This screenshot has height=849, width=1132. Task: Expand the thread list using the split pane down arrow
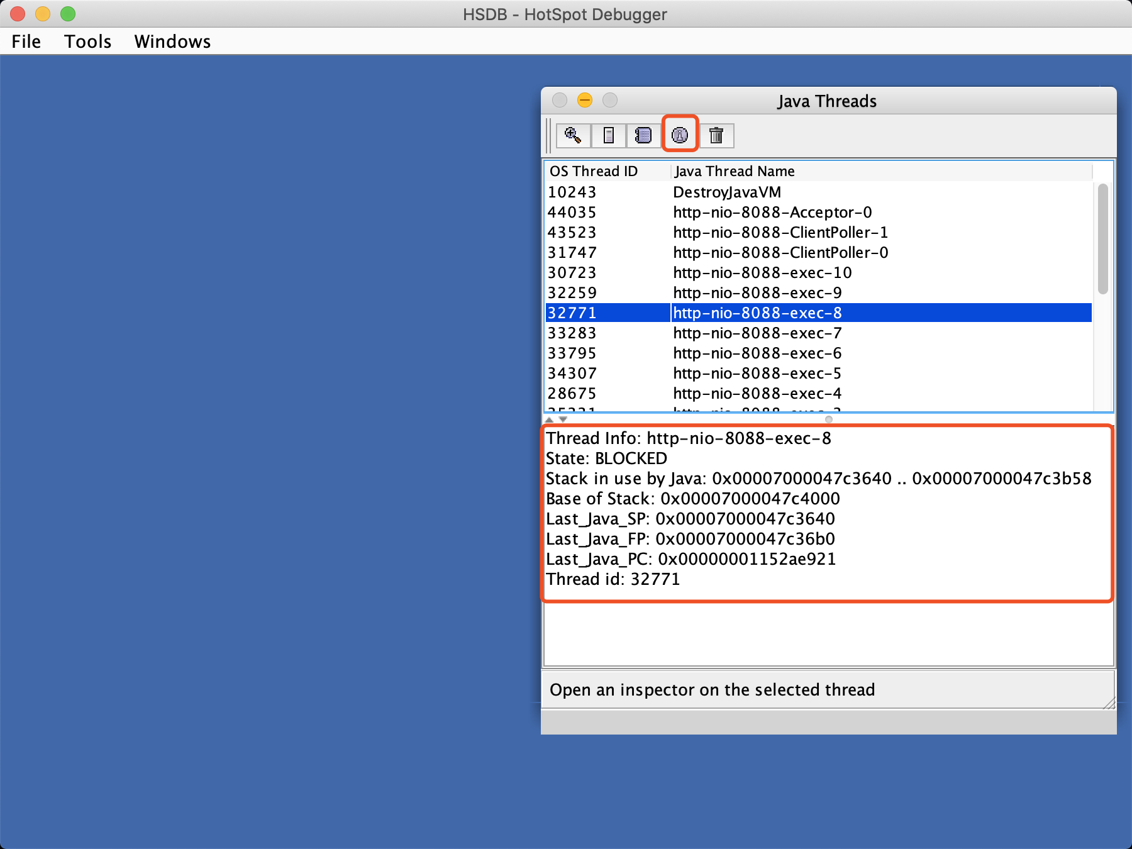point(563,419)
